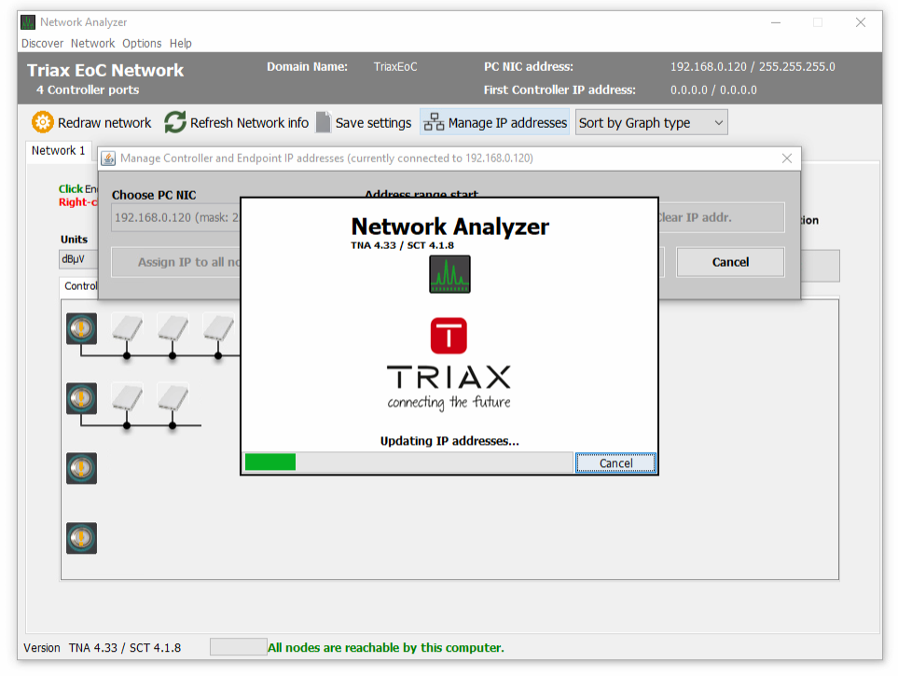Select the fourth controller port icon
Screen dimensions: 898x676
(81, 539)
